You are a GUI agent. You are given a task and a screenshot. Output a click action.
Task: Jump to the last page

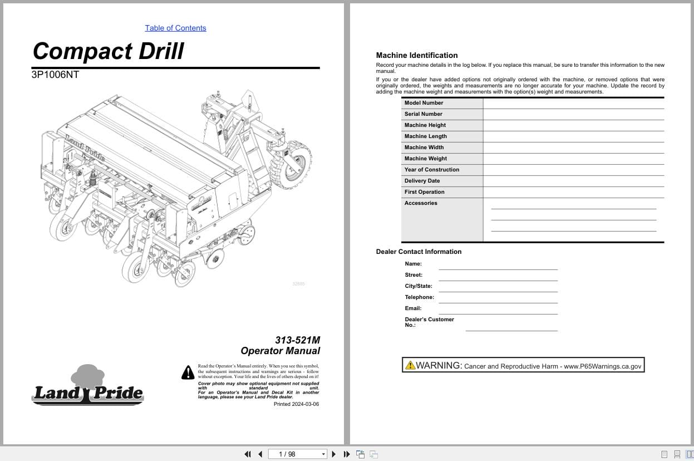pos(347,454)
